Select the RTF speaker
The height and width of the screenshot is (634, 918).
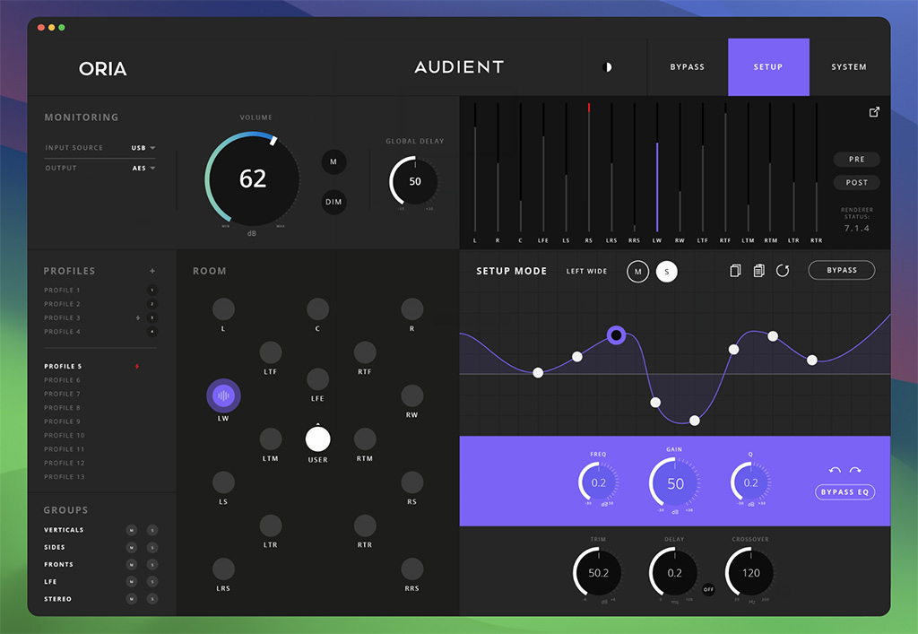[x=365, y=352]
